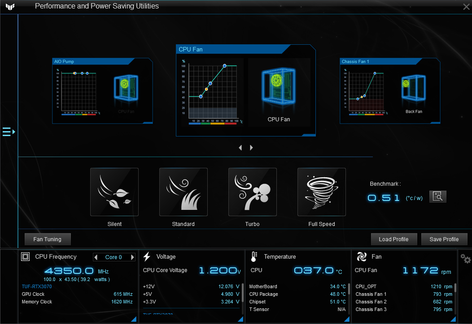Click top curve point in CPU Fan graph
This screenshot has height=324, width=472.
click(x=225, y=66)
